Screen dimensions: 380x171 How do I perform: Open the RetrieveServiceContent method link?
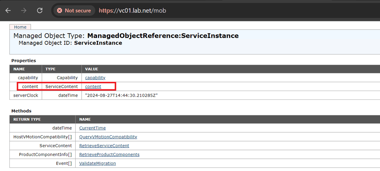pos(104,146)
